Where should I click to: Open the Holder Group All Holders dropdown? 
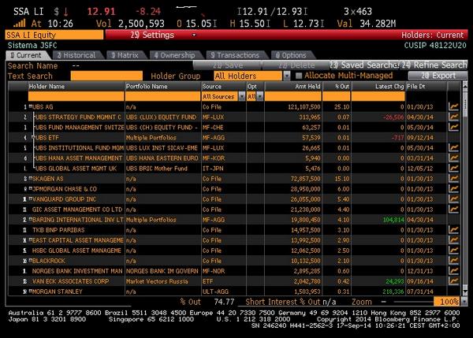(286, 76)
